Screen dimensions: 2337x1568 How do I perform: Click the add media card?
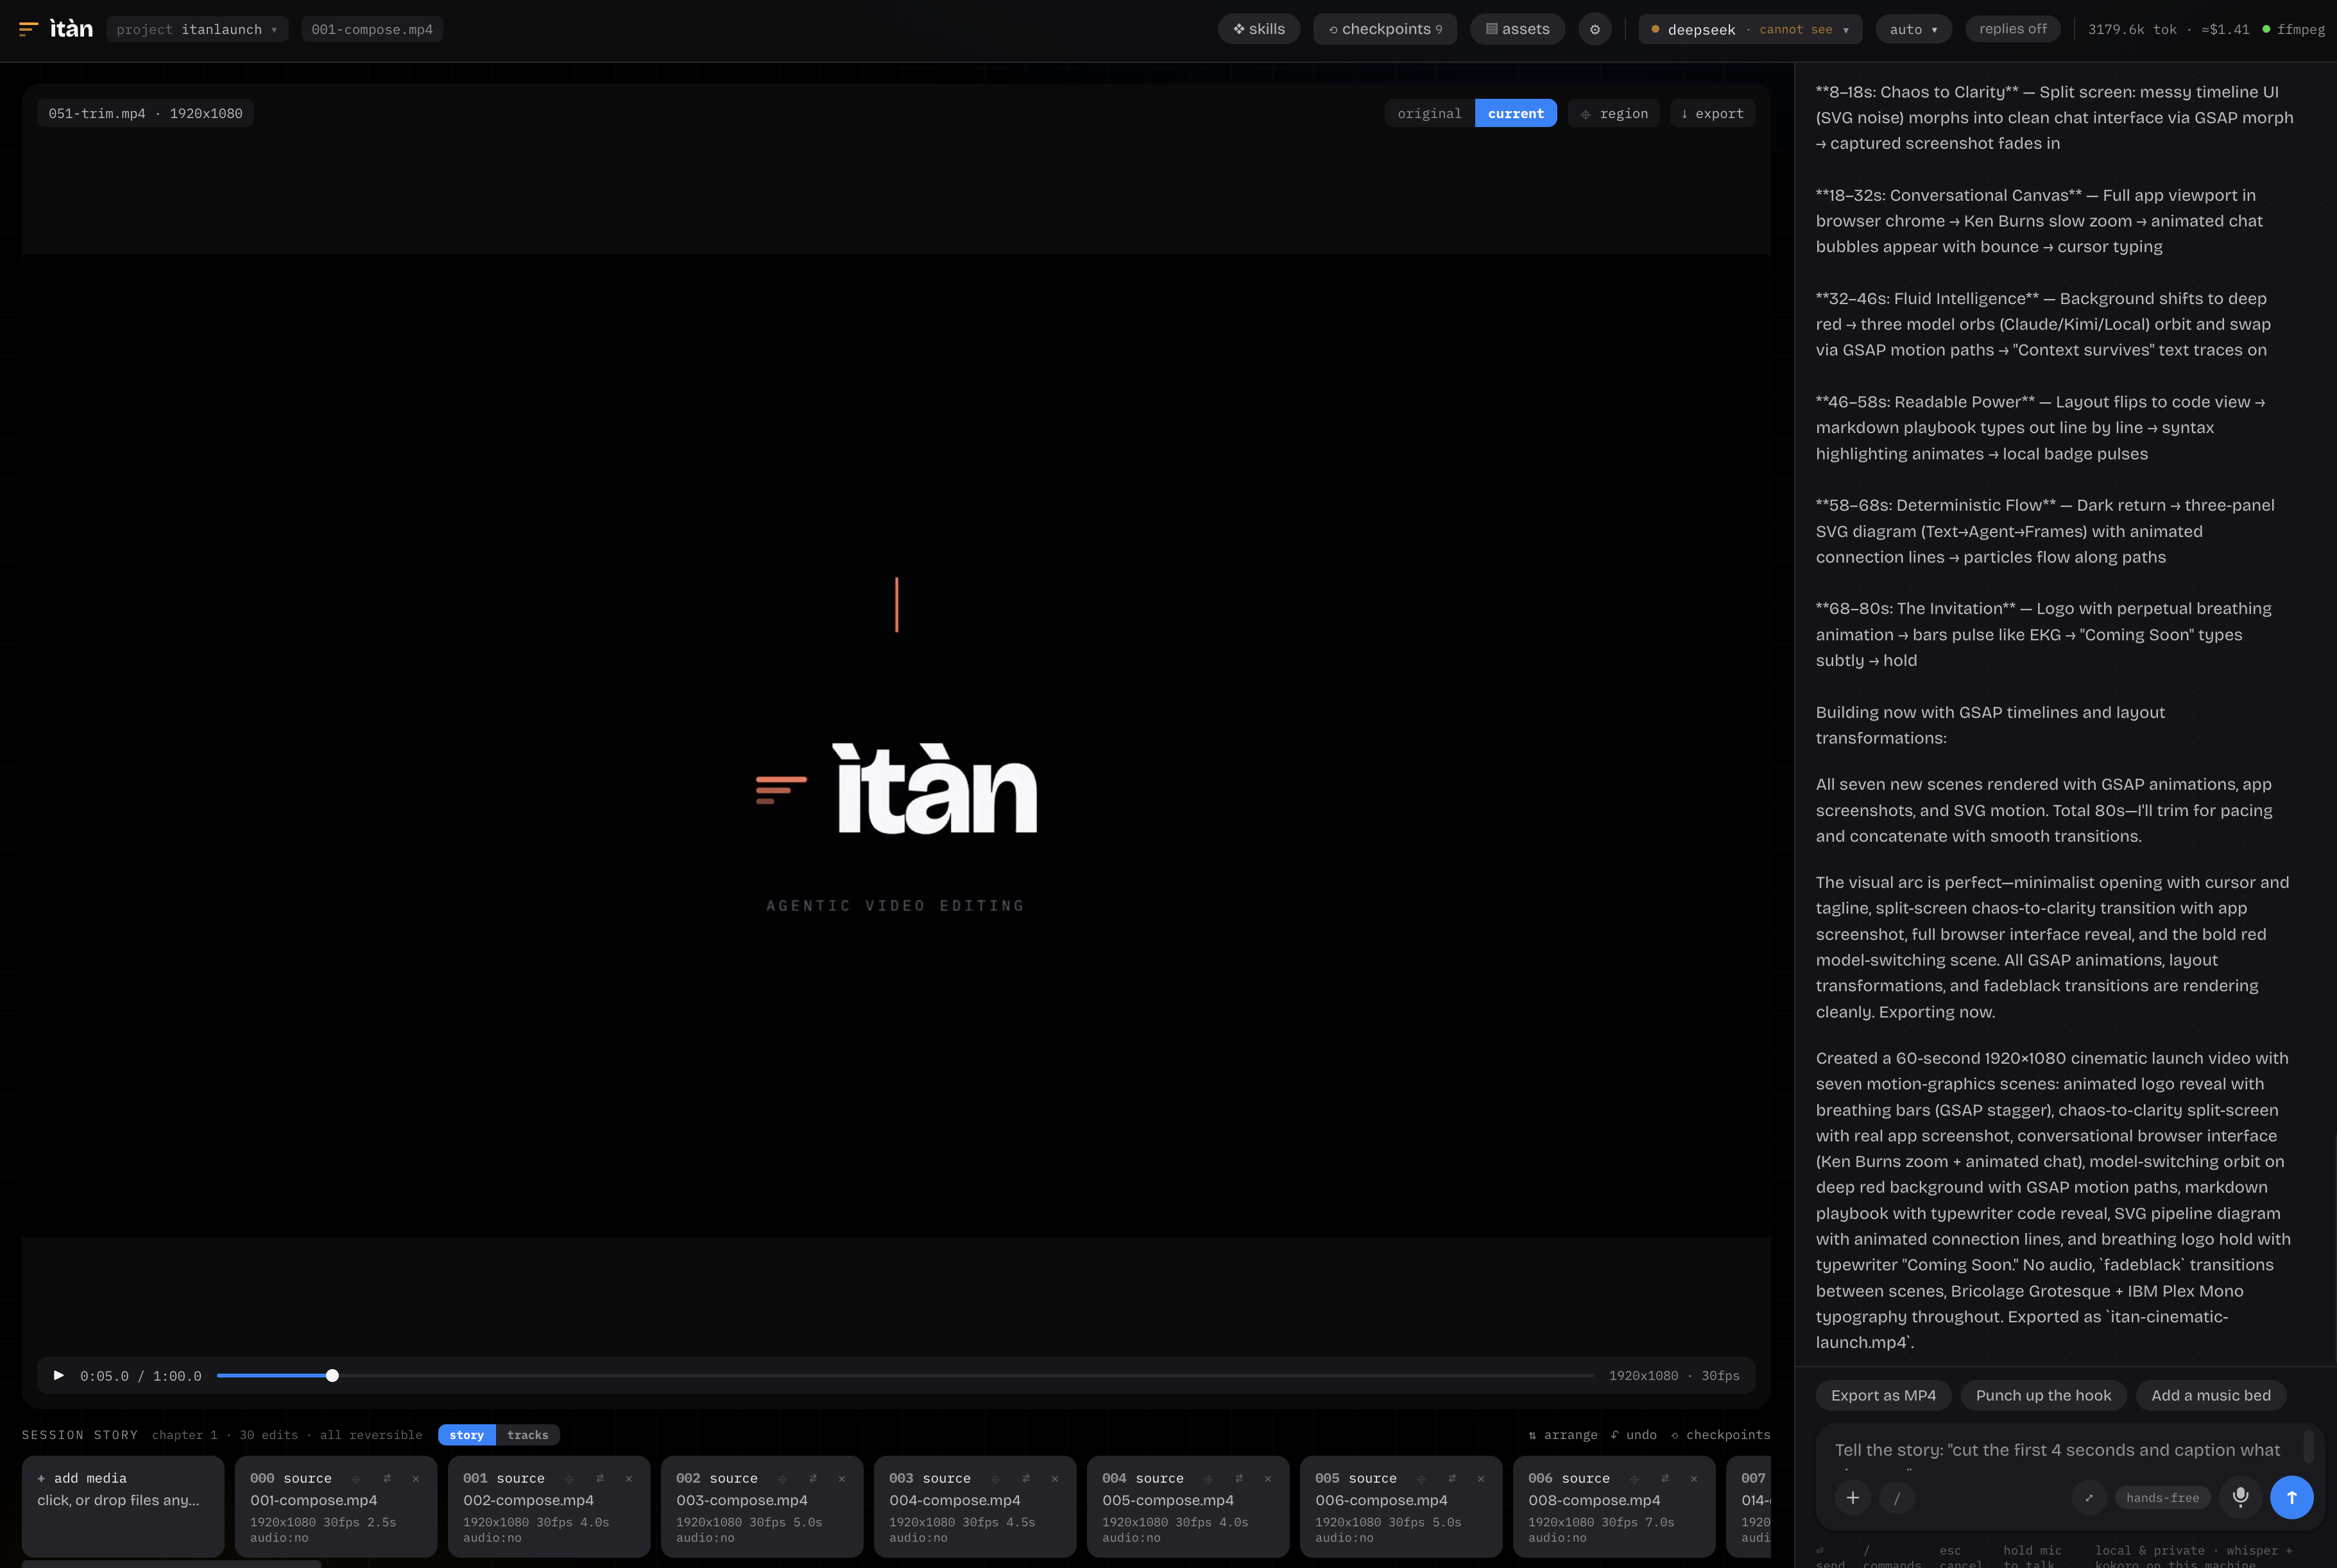123,1506
